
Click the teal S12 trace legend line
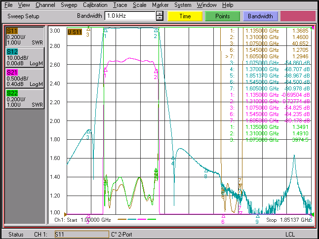(132, 219)
